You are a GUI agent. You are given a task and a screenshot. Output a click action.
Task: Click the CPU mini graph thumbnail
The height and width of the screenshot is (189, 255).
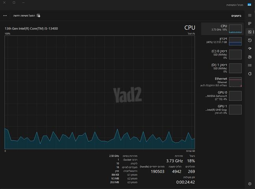coord(235,29)
